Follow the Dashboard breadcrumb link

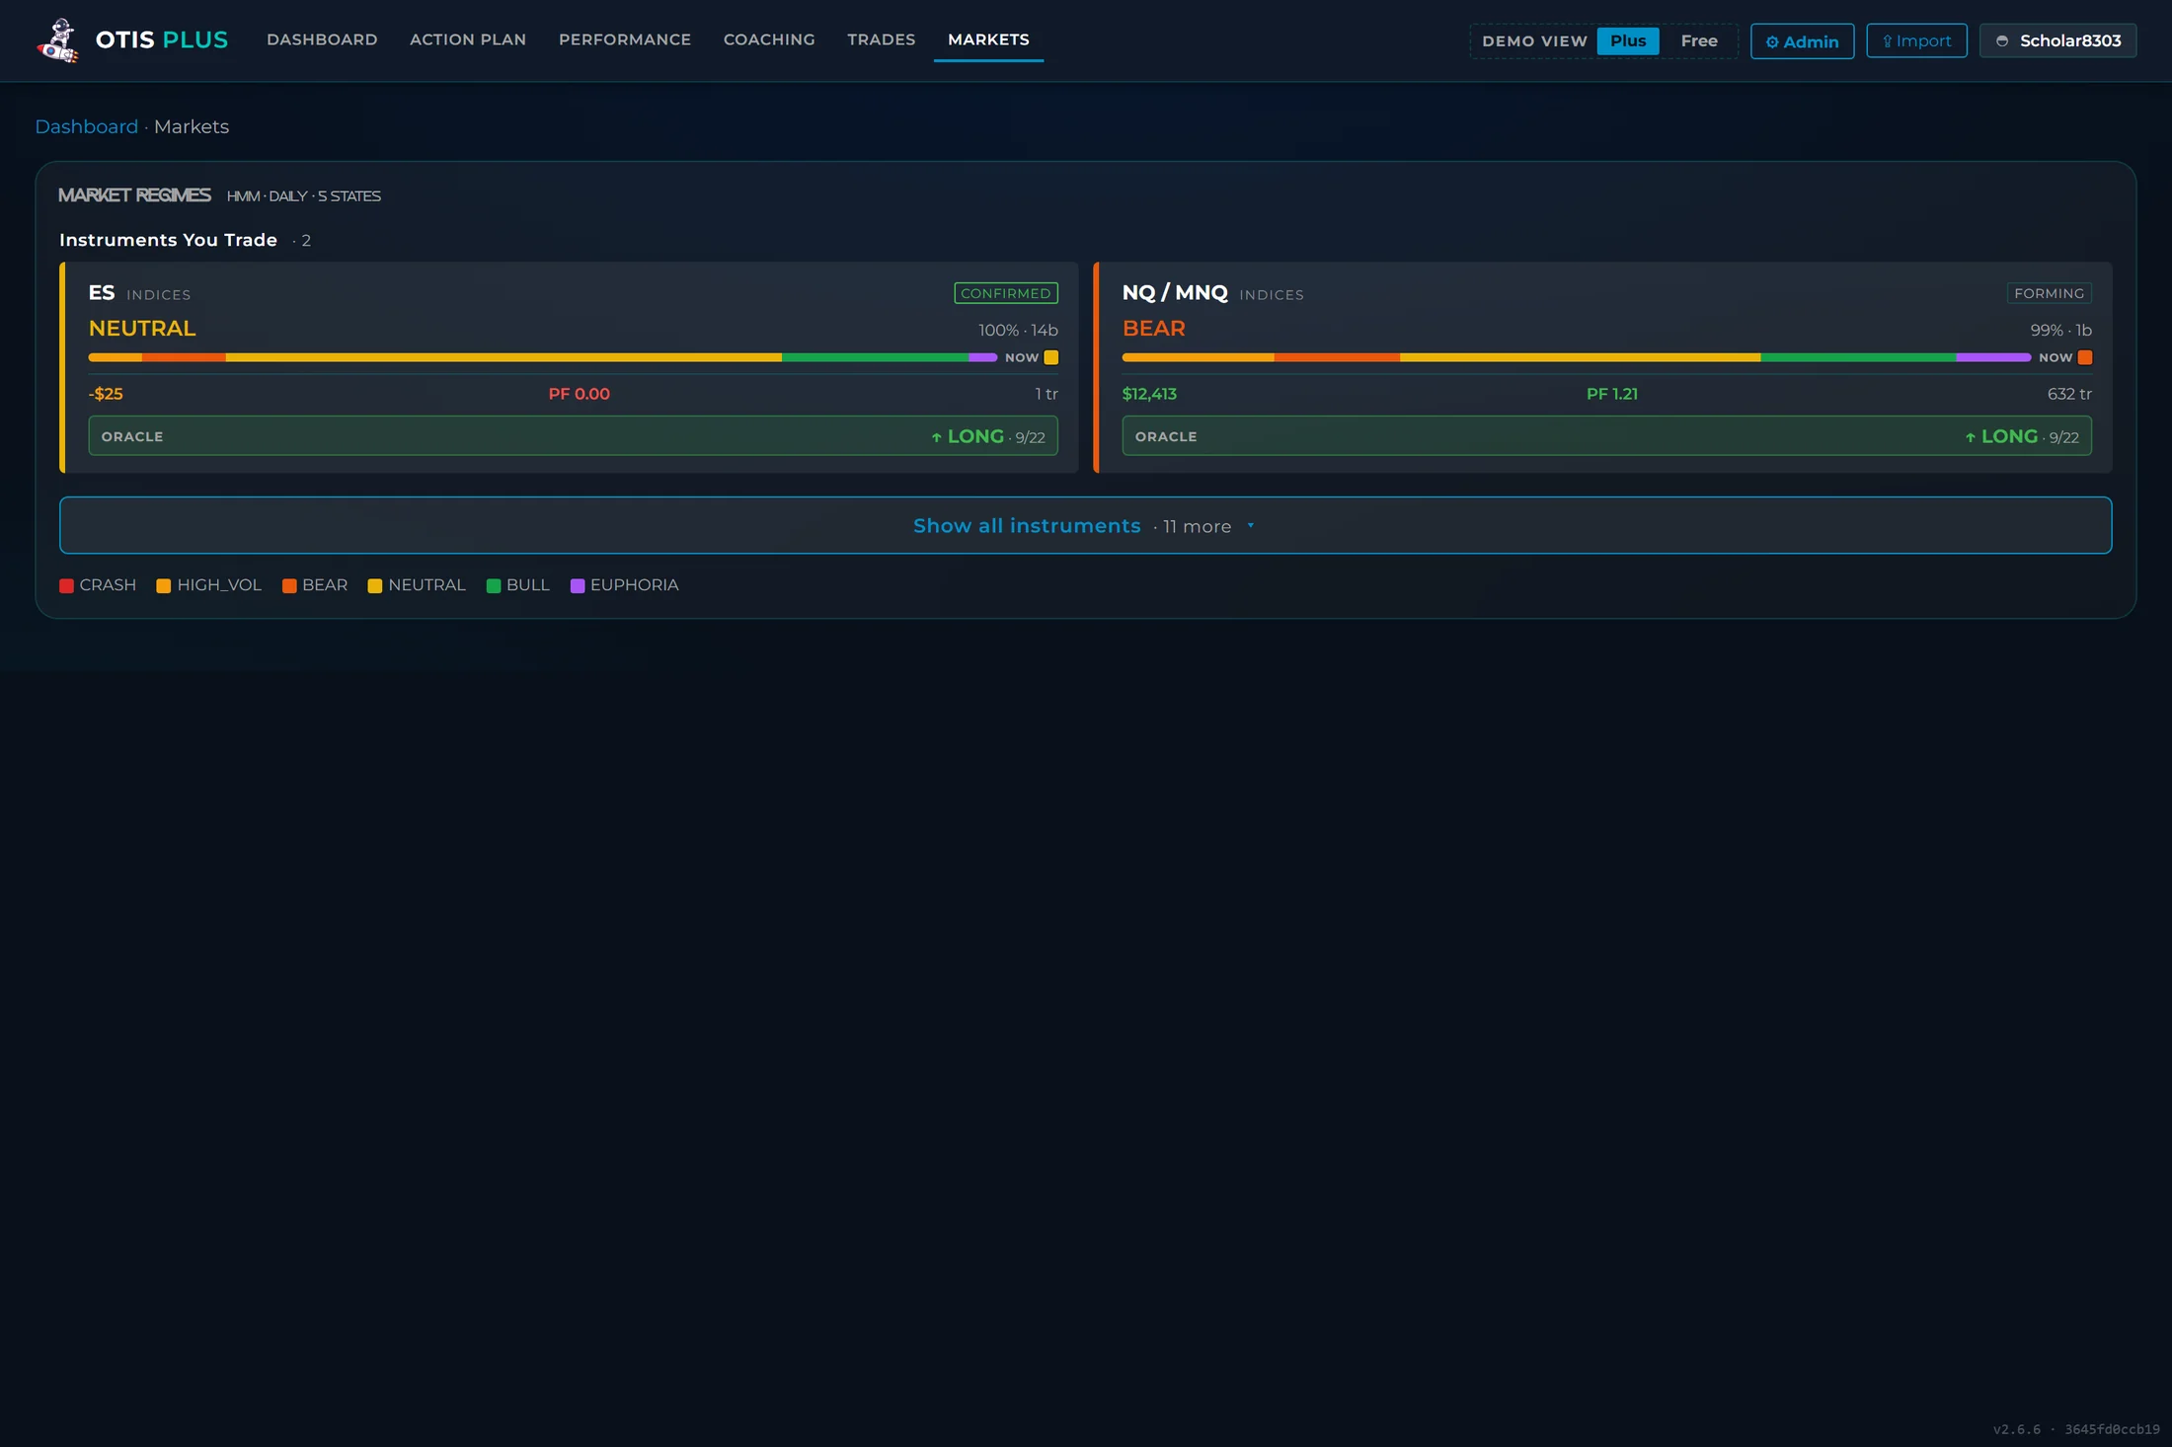[x=87, y=126]
